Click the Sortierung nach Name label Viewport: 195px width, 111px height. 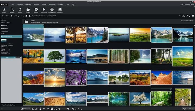[187, 21]
